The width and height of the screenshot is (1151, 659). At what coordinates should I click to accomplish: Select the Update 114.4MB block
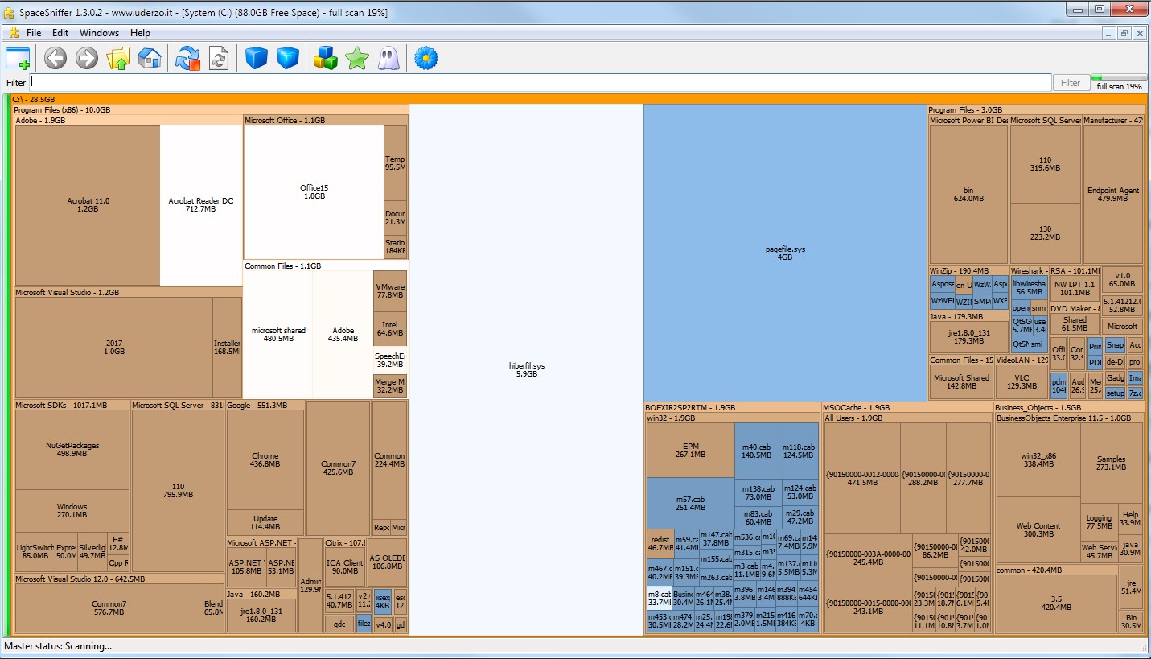click(x=265, y=523)
